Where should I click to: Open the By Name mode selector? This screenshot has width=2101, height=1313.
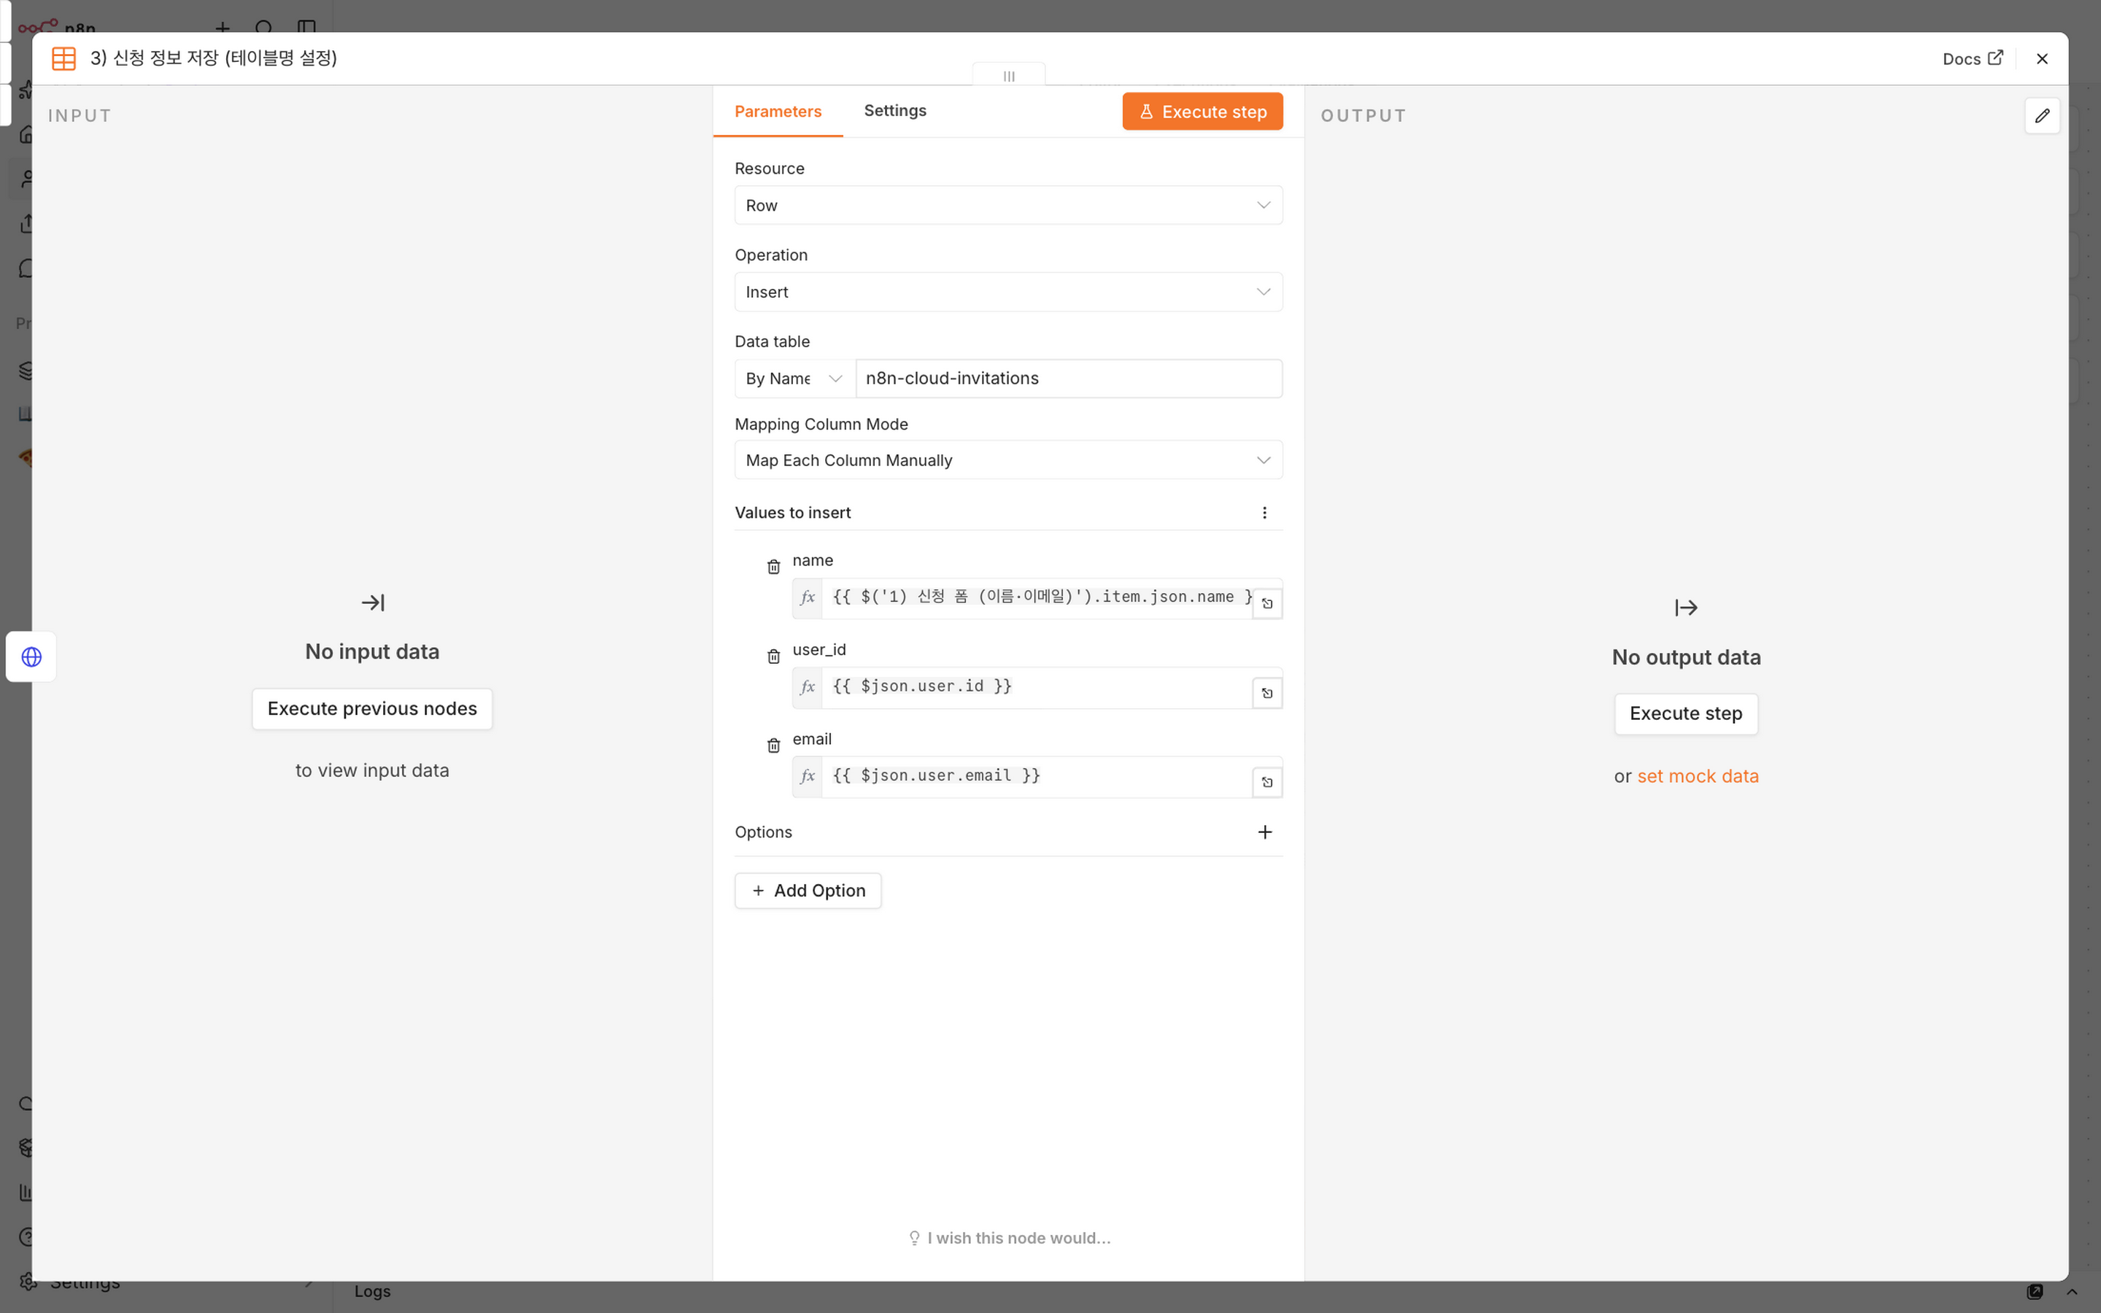click(x=794, y=379)
